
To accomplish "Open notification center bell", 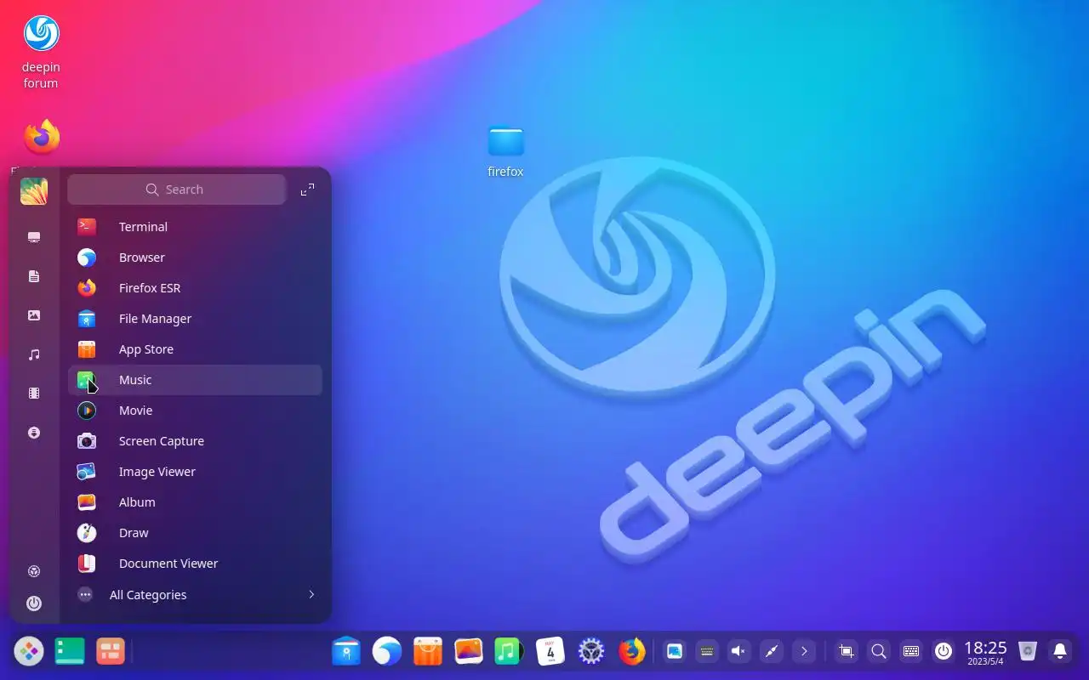I will pos(1060,652).
